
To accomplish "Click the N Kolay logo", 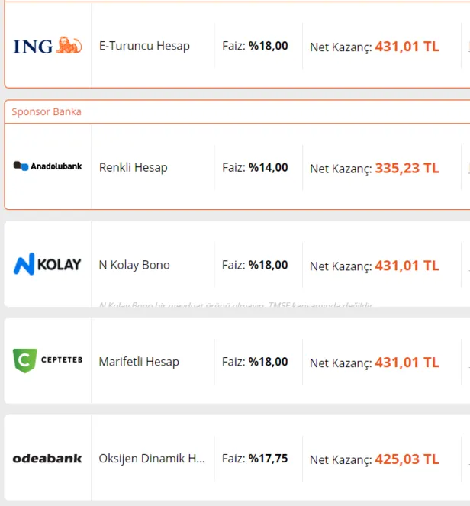I will (x=47, y=265).
